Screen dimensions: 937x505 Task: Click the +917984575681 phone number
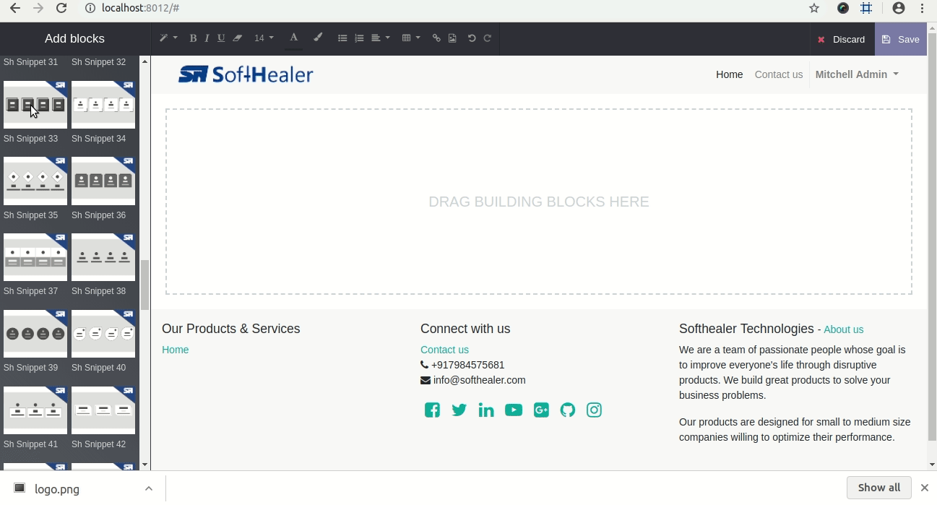click(x=467, y=365)
